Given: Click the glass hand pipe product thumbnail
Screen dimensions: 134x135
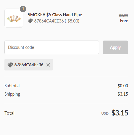Looking at the screenshot, I should (x=14, y=18).
